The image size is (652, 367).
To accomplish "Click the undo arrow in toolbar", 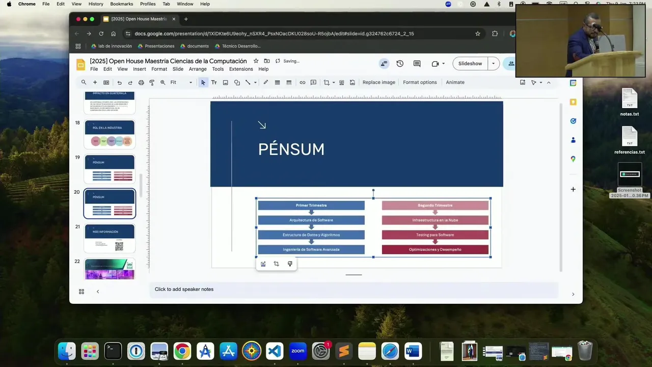I will click(119, 82).
